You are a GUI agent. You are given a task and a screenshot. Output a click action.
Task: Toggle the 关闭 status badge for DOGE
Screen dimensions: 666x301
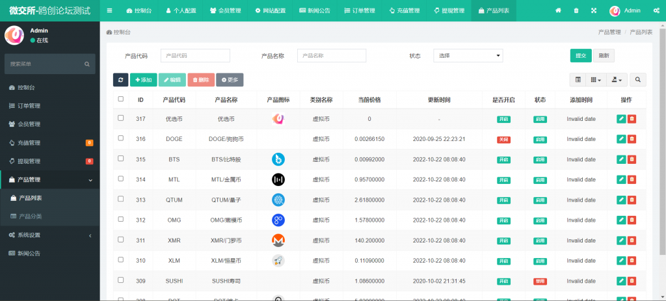point(504,139)
